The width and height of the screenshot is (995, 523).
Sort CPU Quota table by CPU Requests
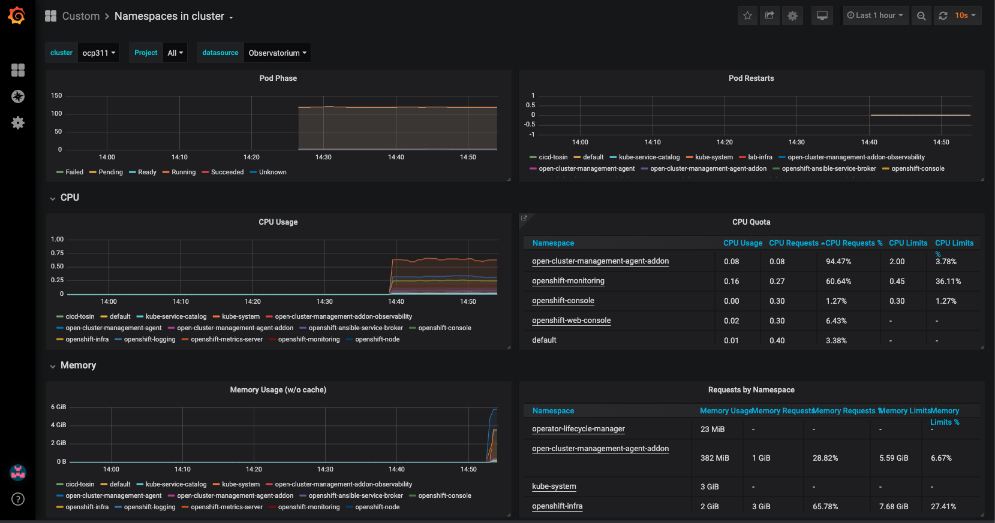793,243
